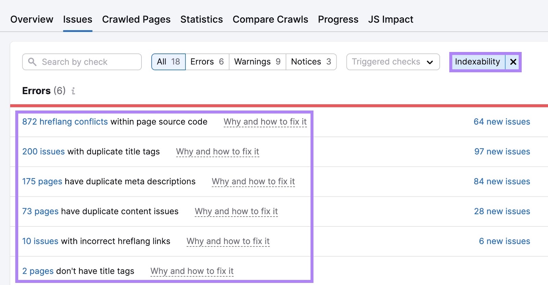Switch to Notices 3 filter
Viewport: 548px width, 285px height.
point(311,62)
